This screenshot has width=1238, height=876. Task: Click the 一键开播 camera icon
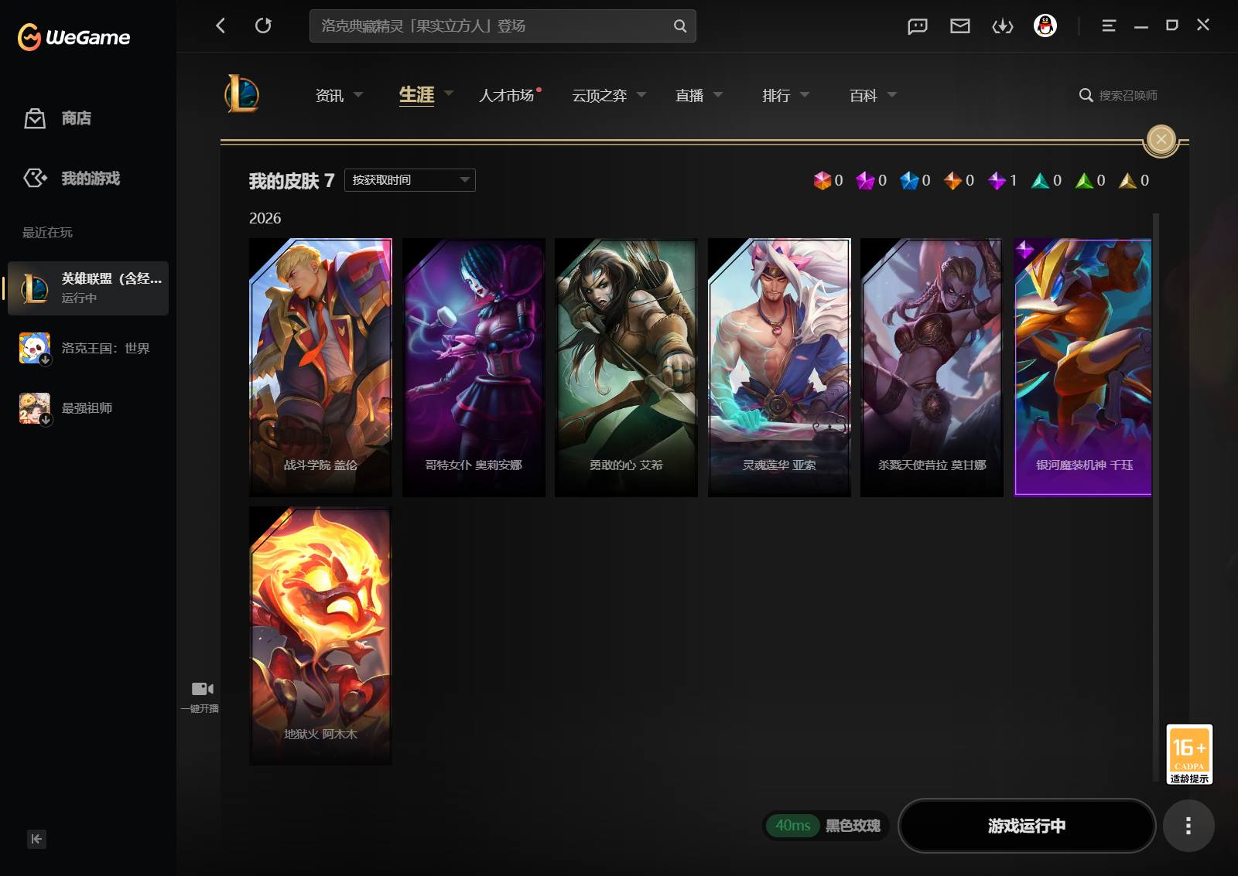[x=202, y=688]
